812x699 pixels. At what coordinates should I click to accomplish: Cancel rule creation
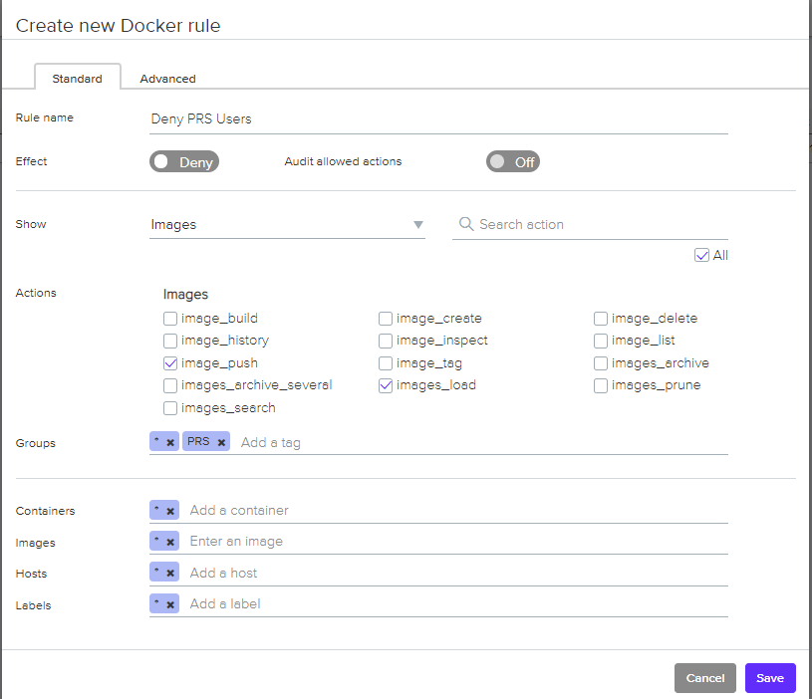pyautogui.click(x=704, y=678)
